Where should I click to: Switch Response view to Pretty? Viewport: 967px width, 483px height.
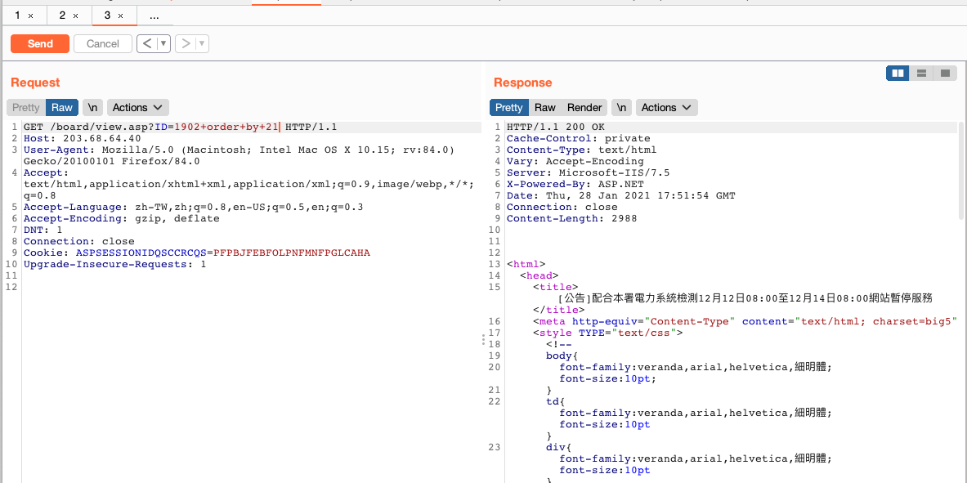pos(508,107)
